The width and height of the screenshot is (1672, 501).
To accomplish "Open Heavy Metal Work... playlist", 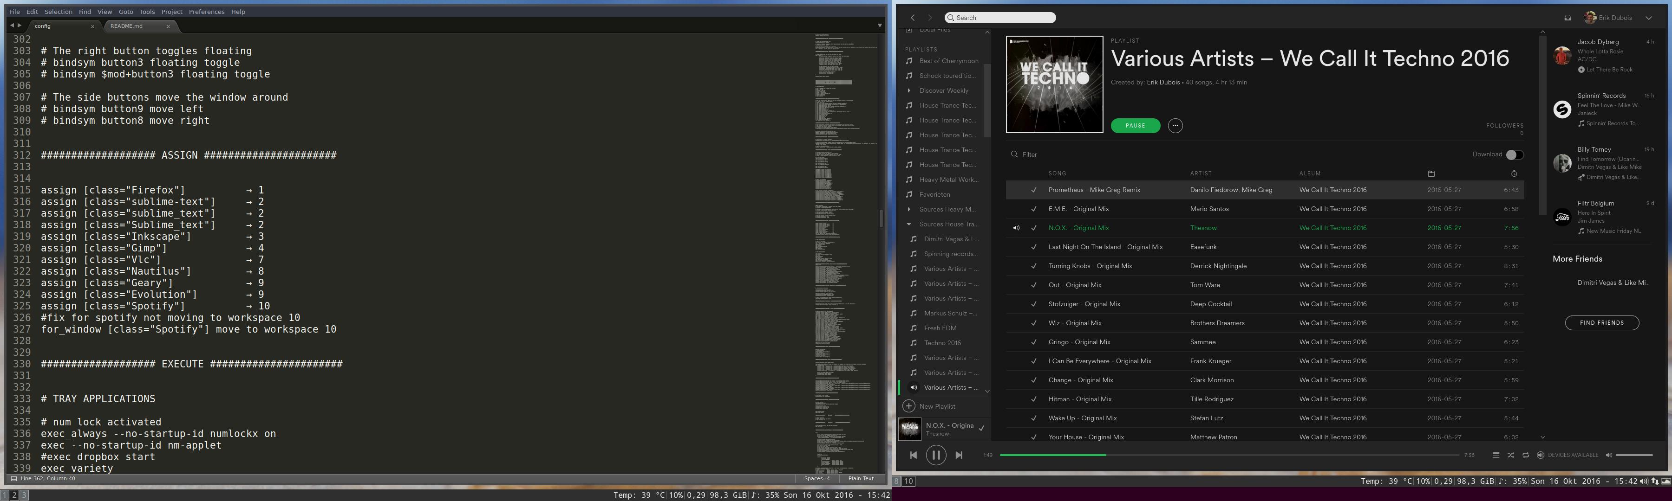I will pos(948,180).
